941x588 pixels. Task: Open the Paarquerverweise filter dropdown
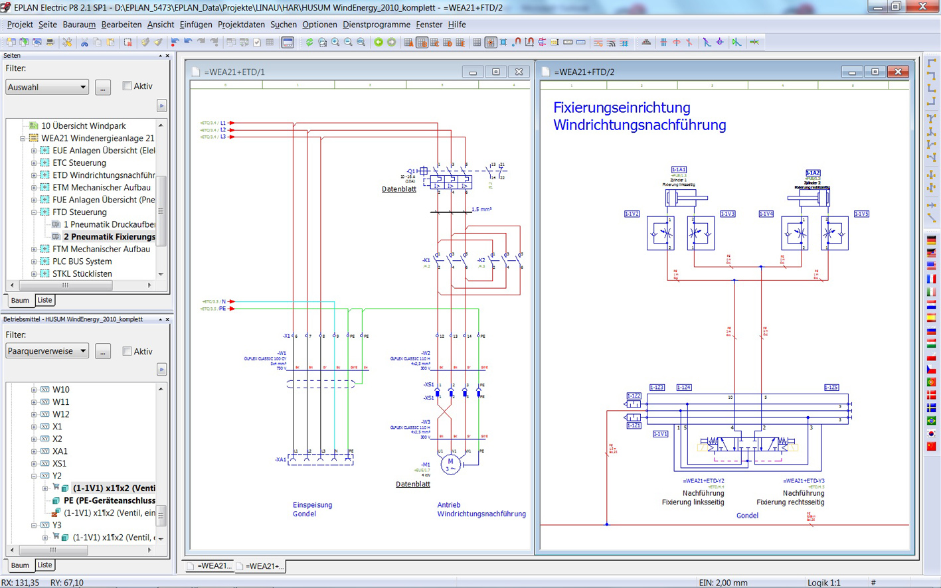coord(47,351)
